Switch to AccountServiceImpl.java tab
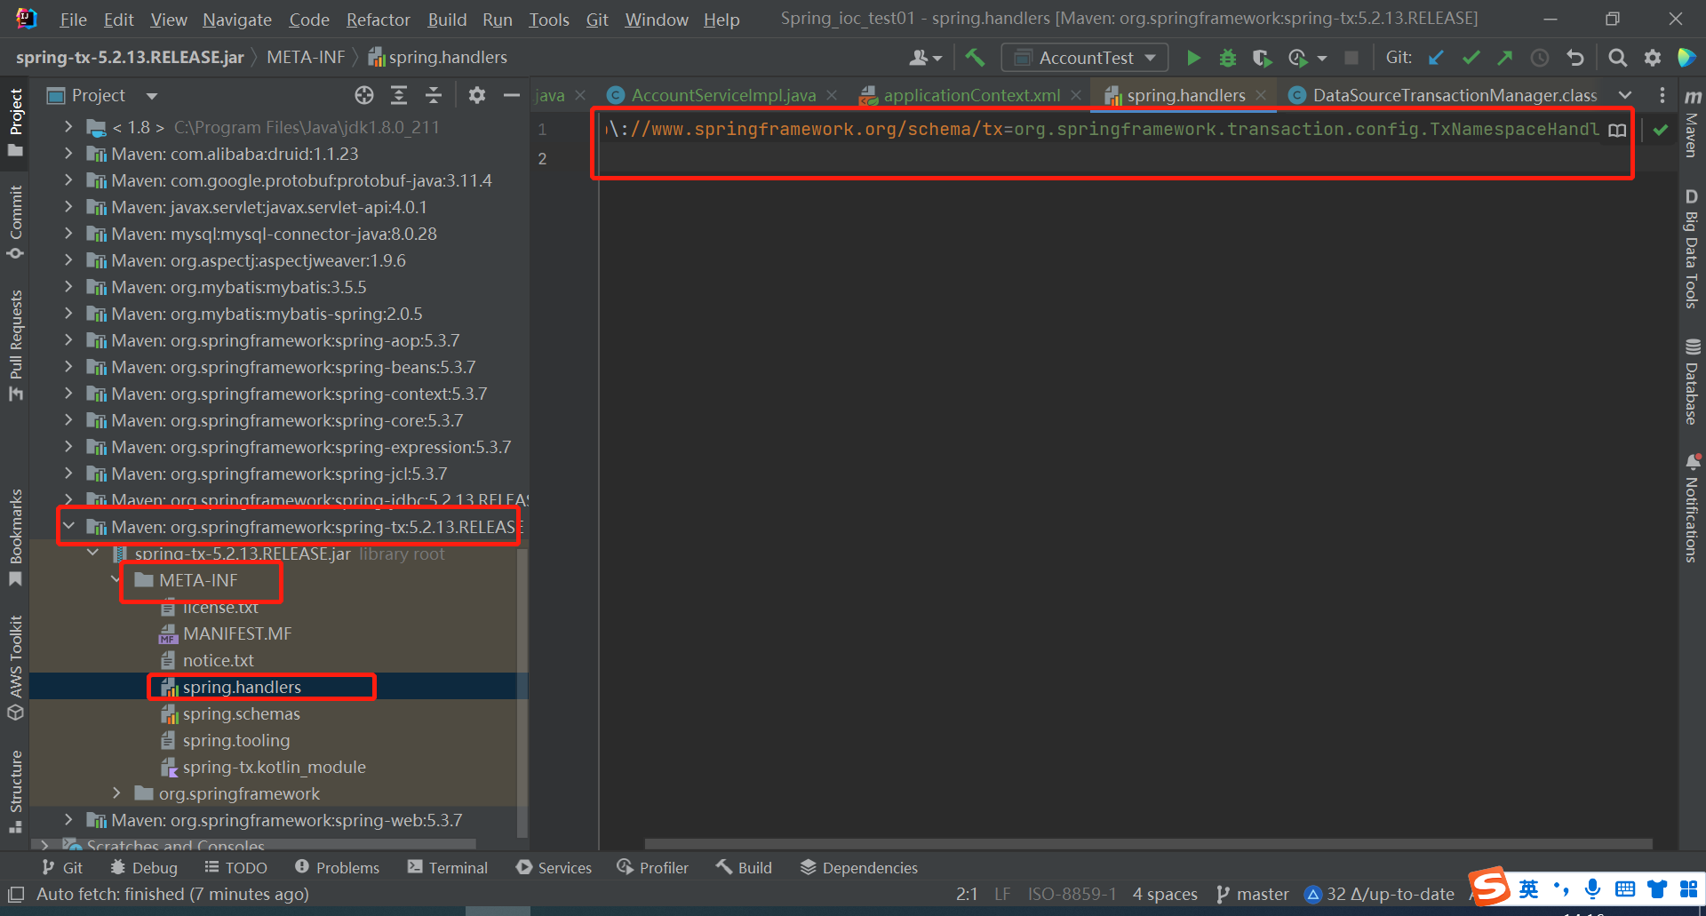1706x916 pixels. (723, 95)
